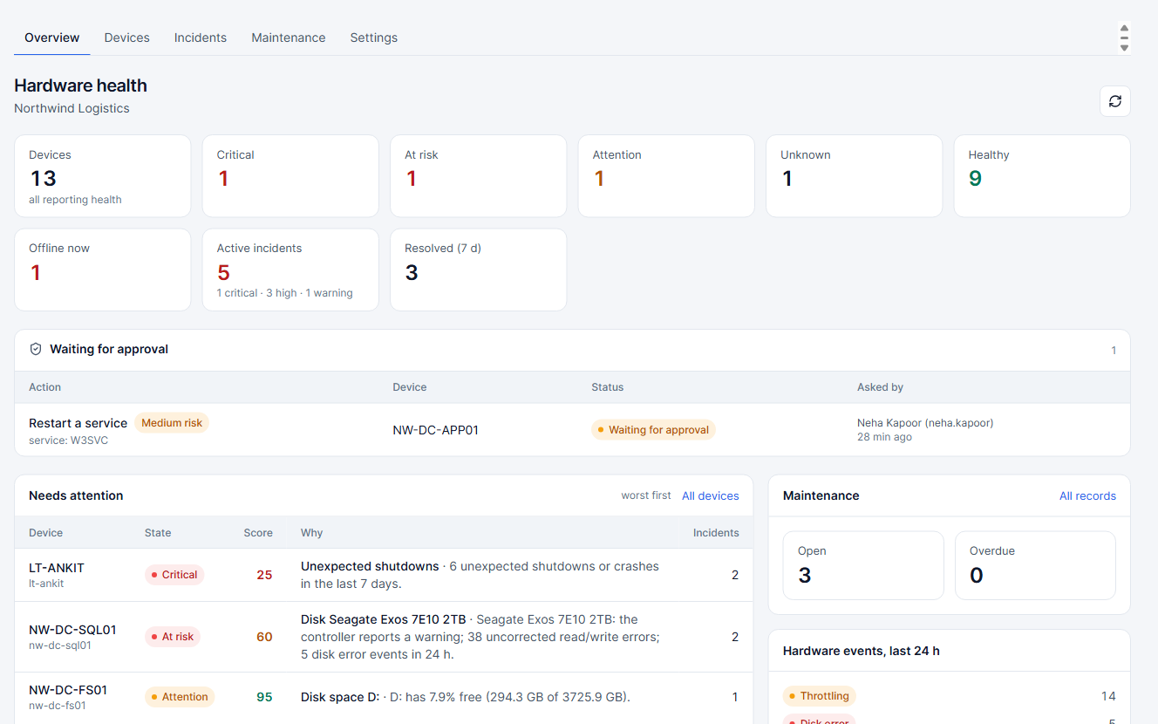Click the Waiting for approval status badge
1158x724 pixels.
click(x=653, y=430)
